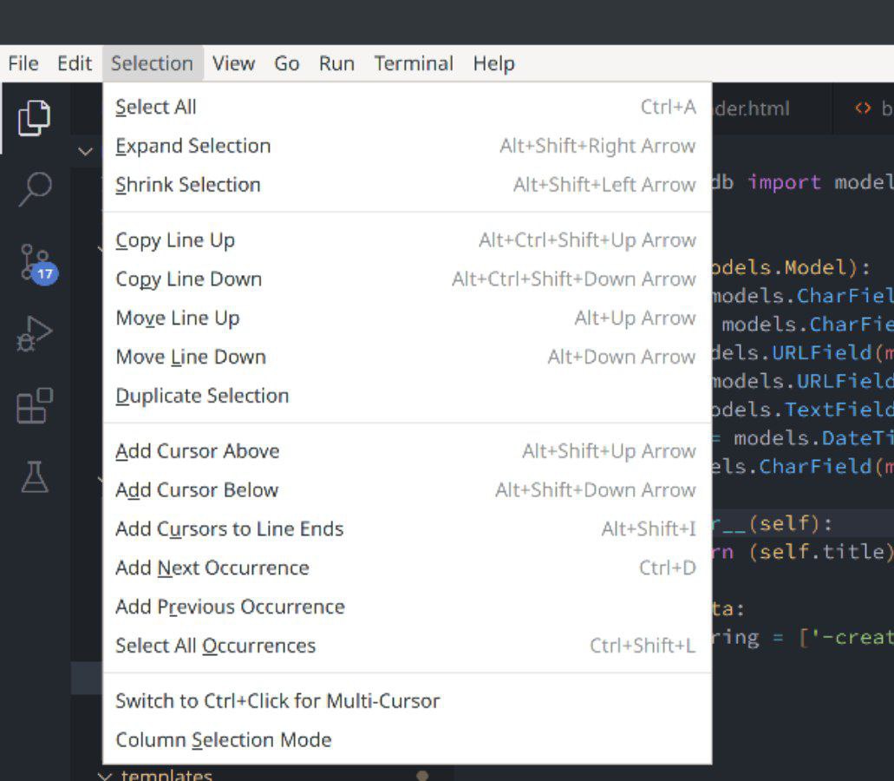Screen dimensions: 894x781
Task: Open the View menu
Action: coord(232,62)
